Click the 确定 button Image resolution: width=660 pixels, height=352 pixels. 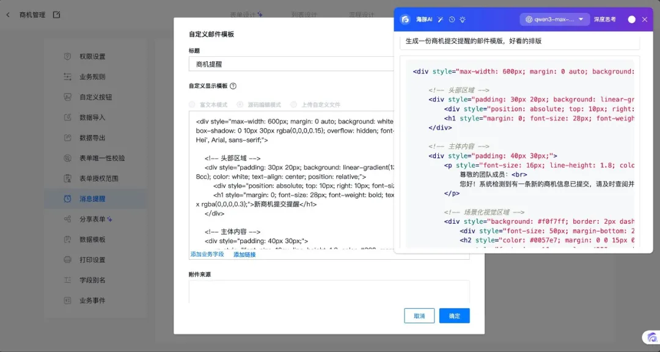point(454,316)
